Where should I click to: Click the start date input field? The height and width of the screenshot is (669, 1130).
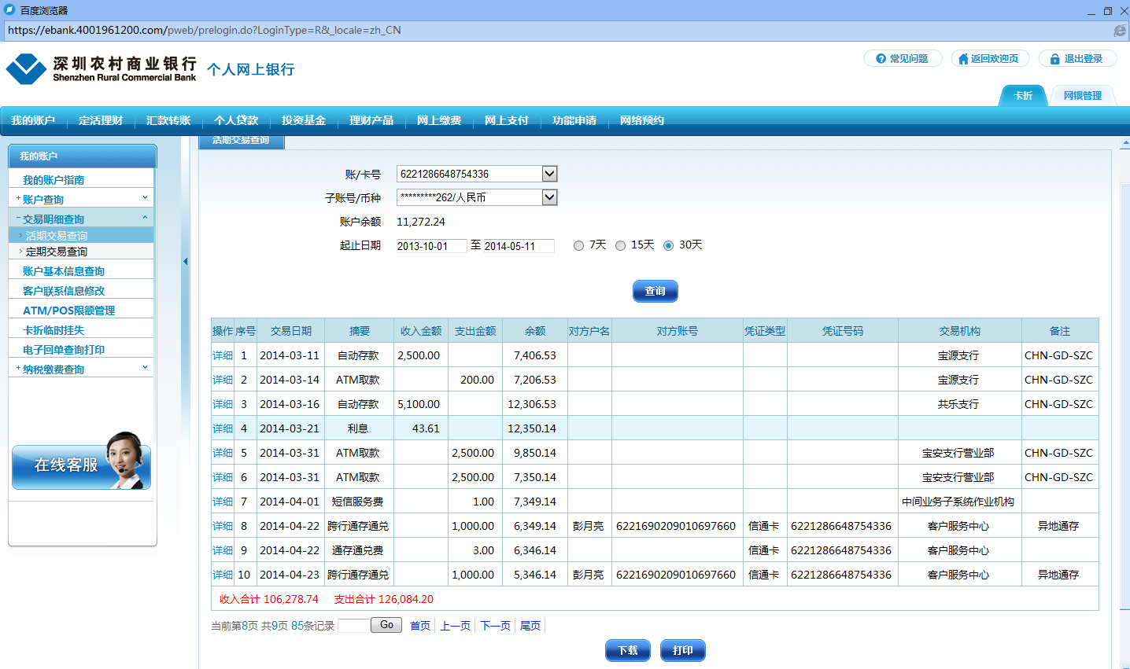pyautogui.click(x=430, y=246)
